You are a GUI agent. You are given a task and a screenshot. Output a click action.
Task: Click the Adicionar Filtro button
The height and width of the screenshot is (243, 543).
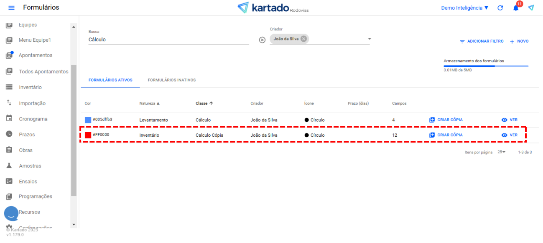point(481,41)
